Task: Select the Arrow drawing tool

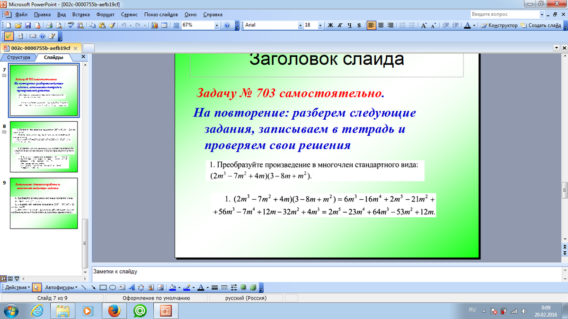Action: click(x=93, y=287)
